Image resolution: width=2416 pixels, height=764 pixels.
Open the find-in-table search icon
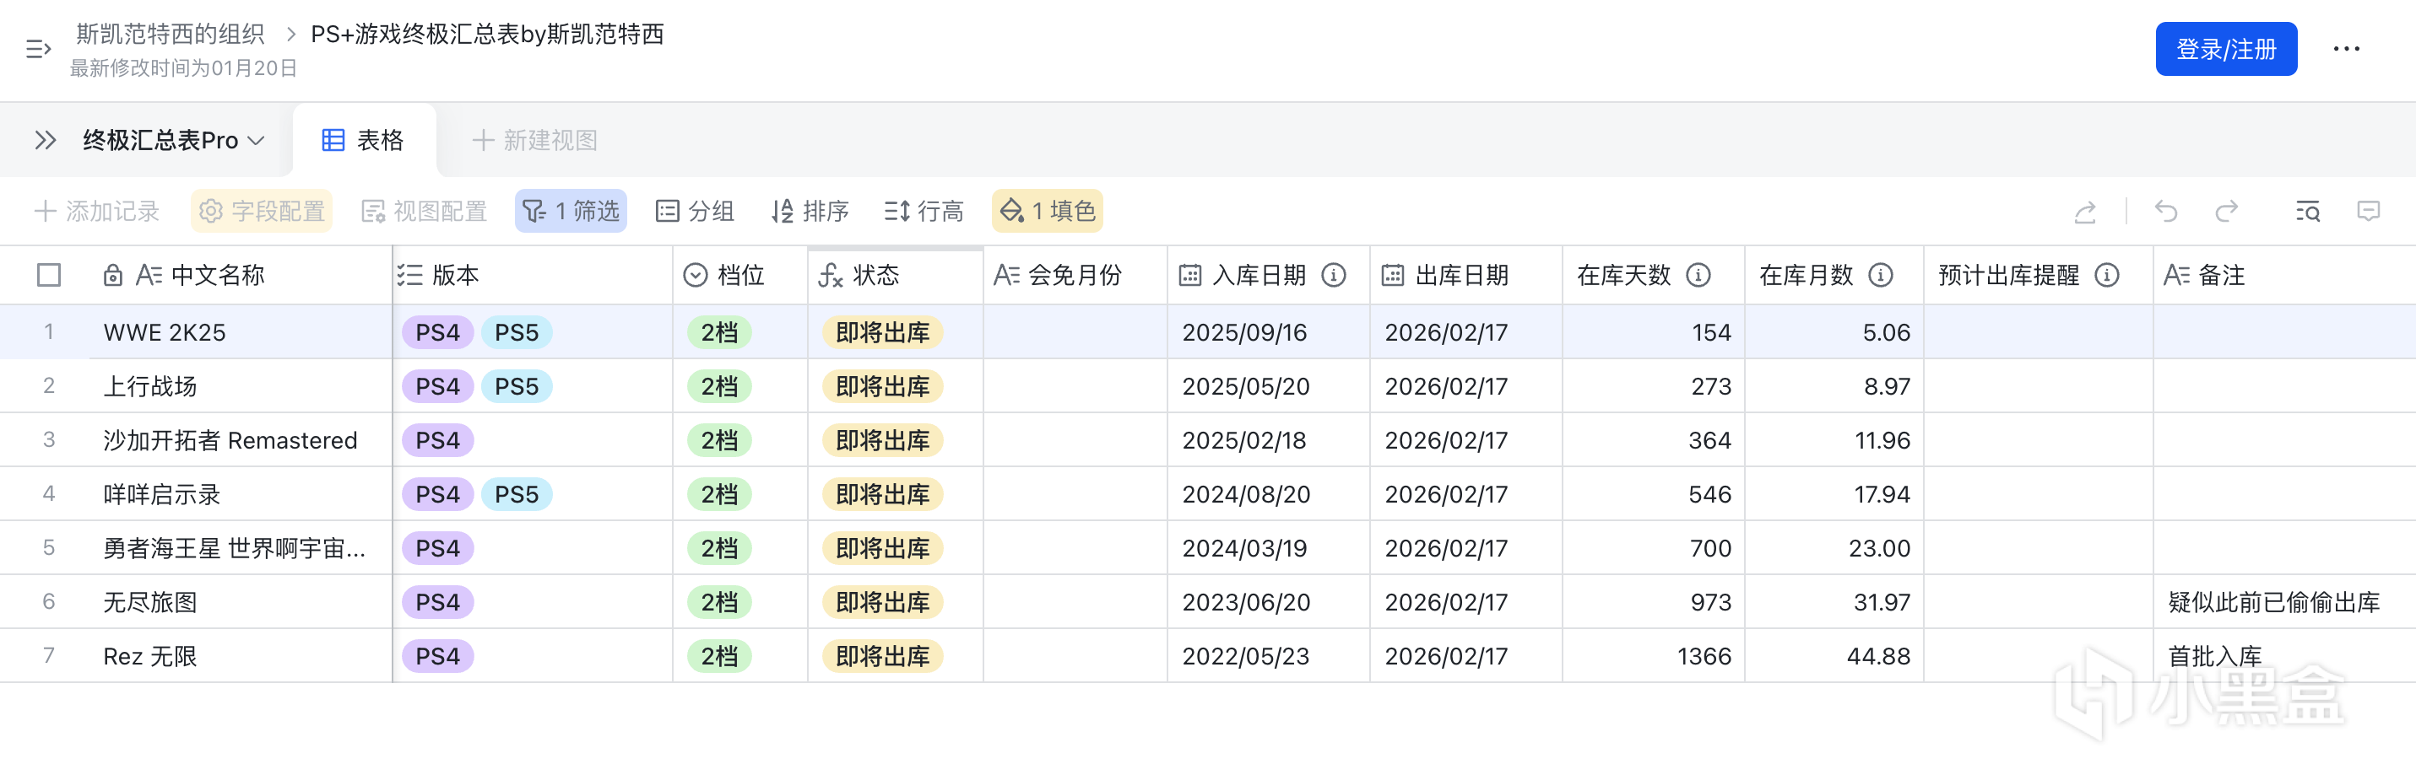tap(2307, 212)
